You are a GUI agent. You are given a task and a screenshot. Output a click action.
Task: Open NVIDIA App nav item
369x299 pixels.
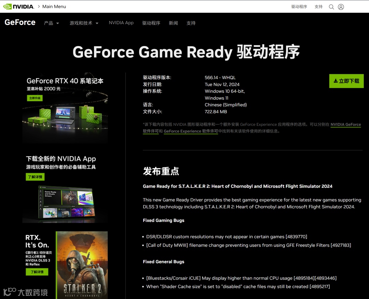[x=121, y=23]
